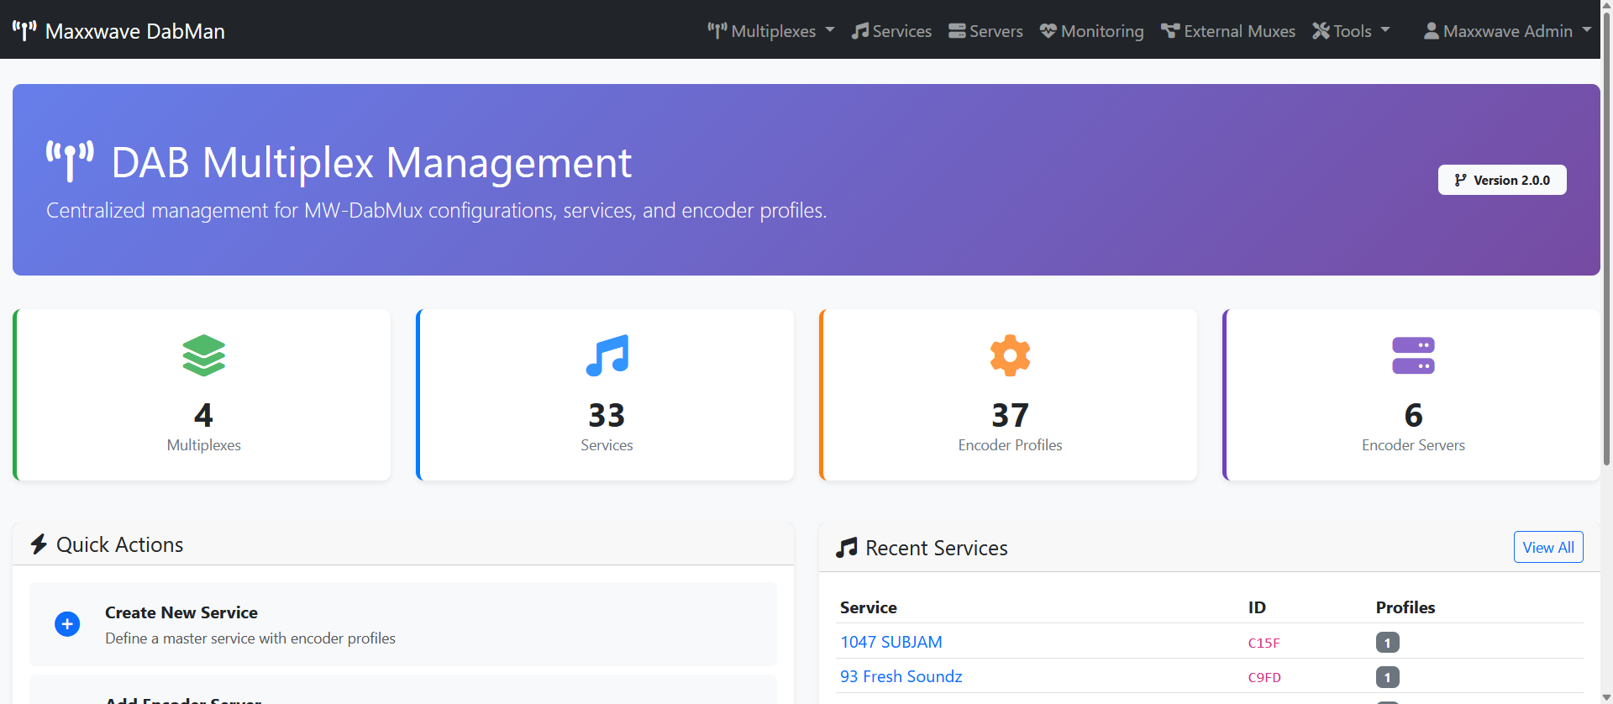This screenshot has height=704, width=1613.
Task: Select service ID C9FD
Action: pos(1264,677)
